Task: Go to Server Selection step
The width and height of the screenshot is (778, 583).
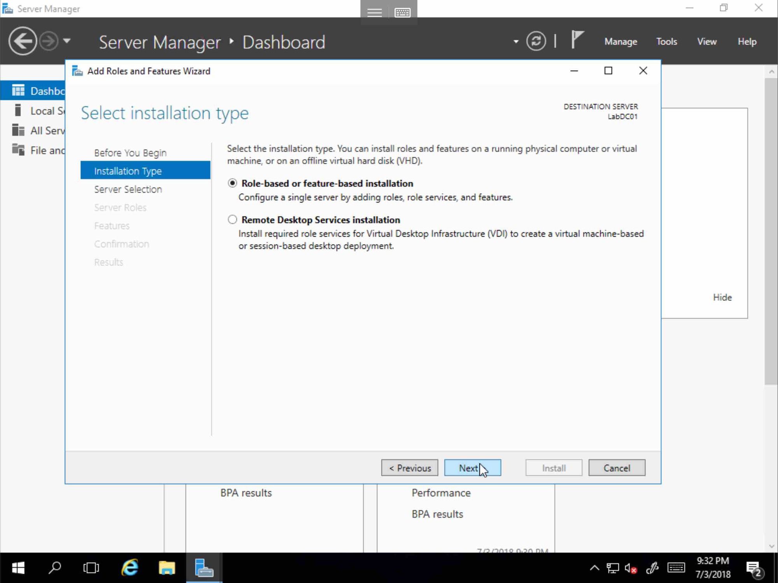Action: (128, 189)
